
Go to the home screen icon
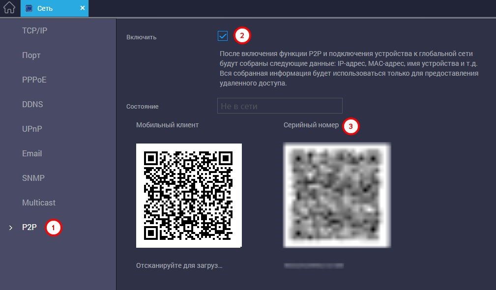coord(9,8)
